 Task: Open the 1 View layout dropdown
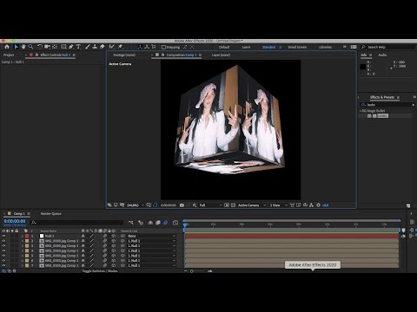click(x=278, y=205)
